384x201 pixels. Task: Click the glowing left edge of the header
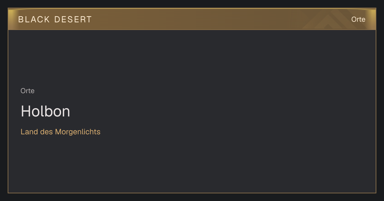pos(12,19)
